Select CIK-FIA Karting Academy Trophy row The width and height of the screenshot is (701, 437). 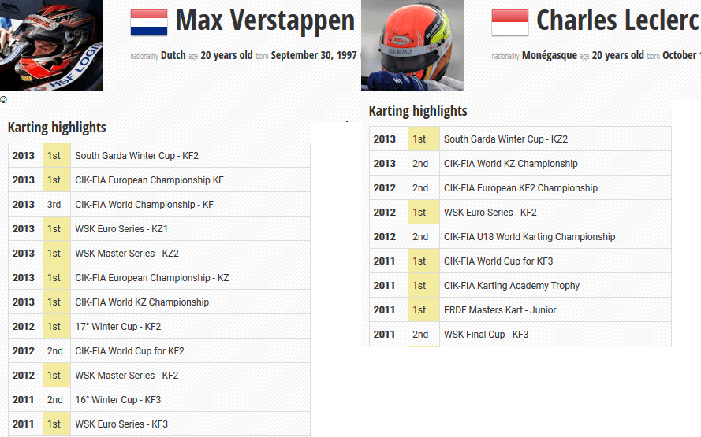point(520,285)
